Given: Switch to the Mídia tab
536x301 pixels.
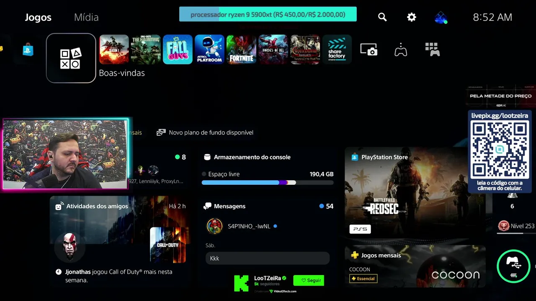Looking at the screenshot, I should pyautogui.click(x=86, y=17).
